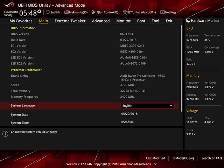Click the Qfan Control(F6) label
This screenshot has width=224, height=168.
point(107,13)
